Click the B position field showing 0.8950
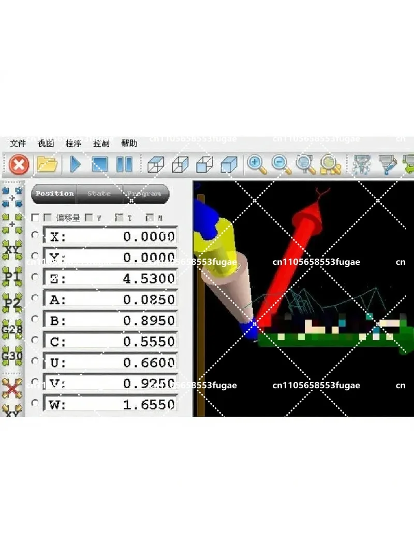The image size is (414, 553). coord(110,320)
